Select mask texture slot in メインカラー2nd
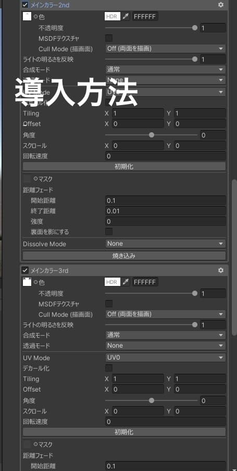This screenshot has height=471, width=237. tap(27, 179)
